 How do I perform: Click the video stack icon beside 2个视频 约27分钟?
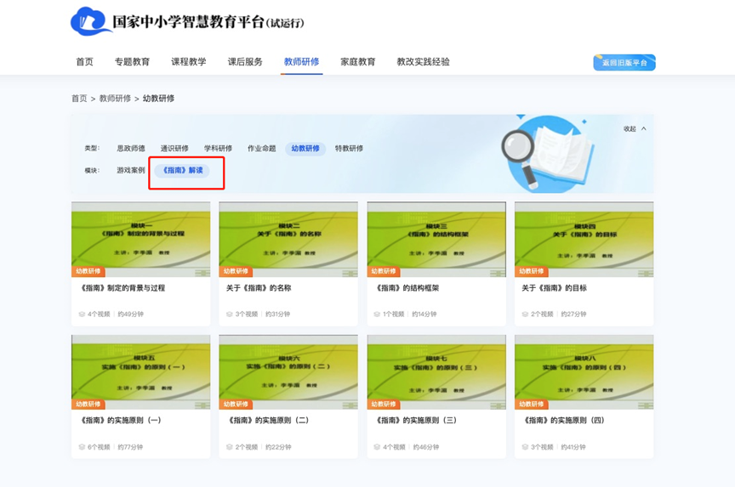(x=525, y=314)
